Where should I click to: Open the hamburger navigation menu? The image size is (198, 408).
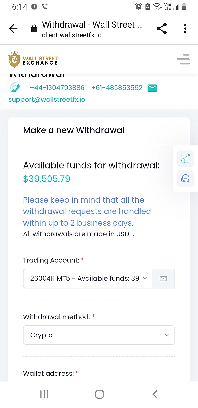point(183,59)
